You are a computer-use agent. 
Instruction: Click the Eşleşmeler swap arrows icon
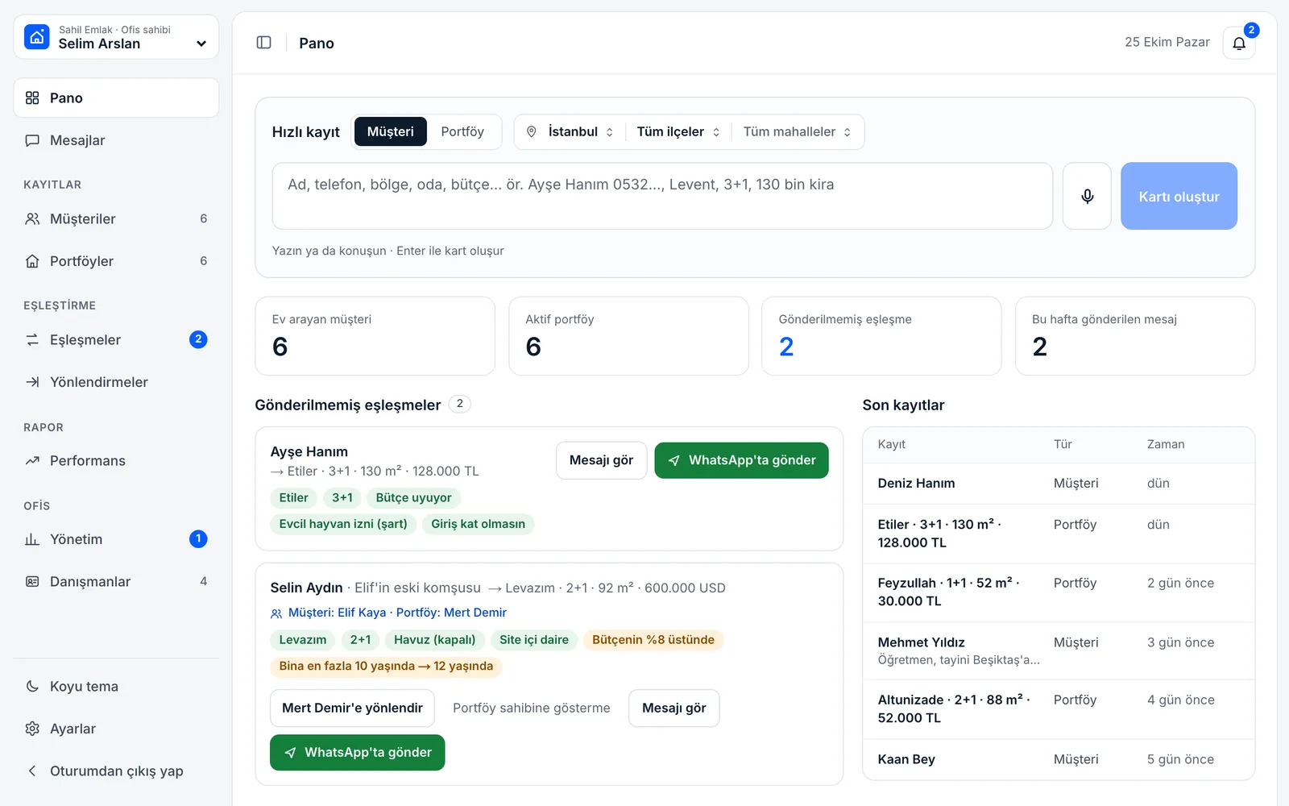point(32,339)
